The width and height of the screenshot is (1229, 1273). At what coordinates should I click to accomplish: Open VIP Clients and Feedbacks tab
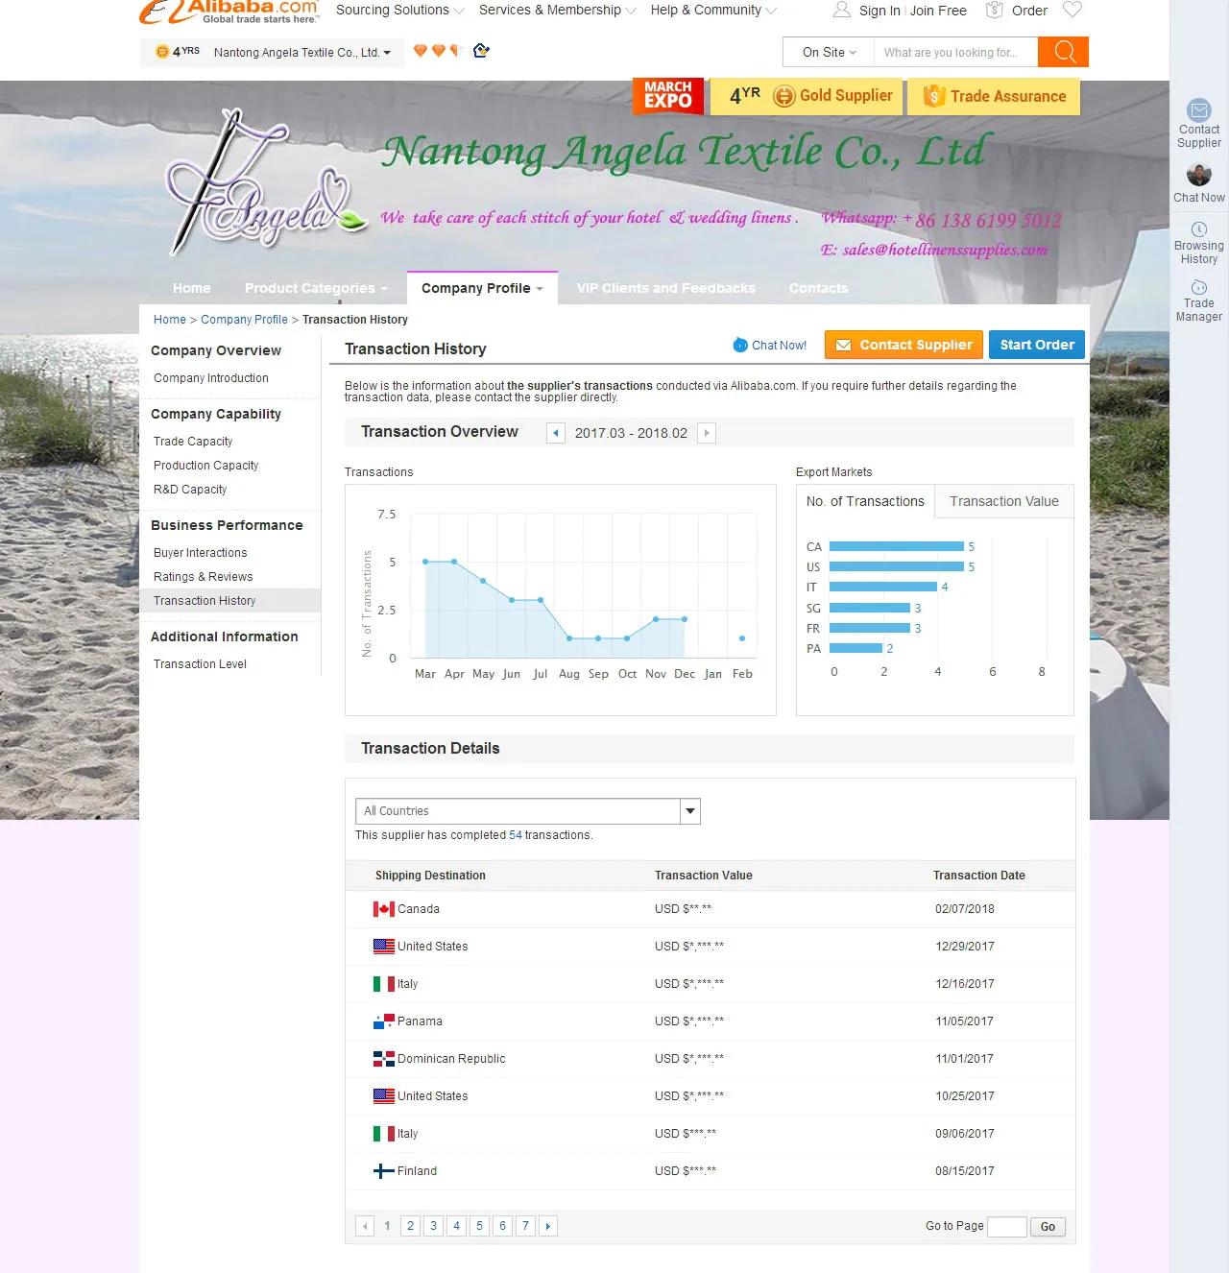666,288
